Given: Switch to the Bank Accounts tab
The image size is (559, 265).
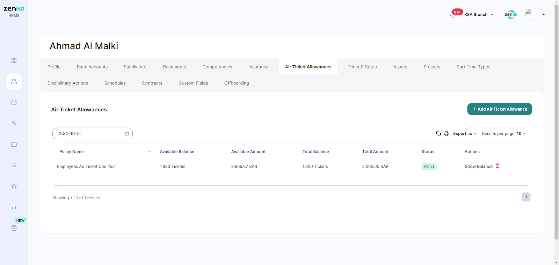Looking at the screenshot, I should [x=92, y=67].
